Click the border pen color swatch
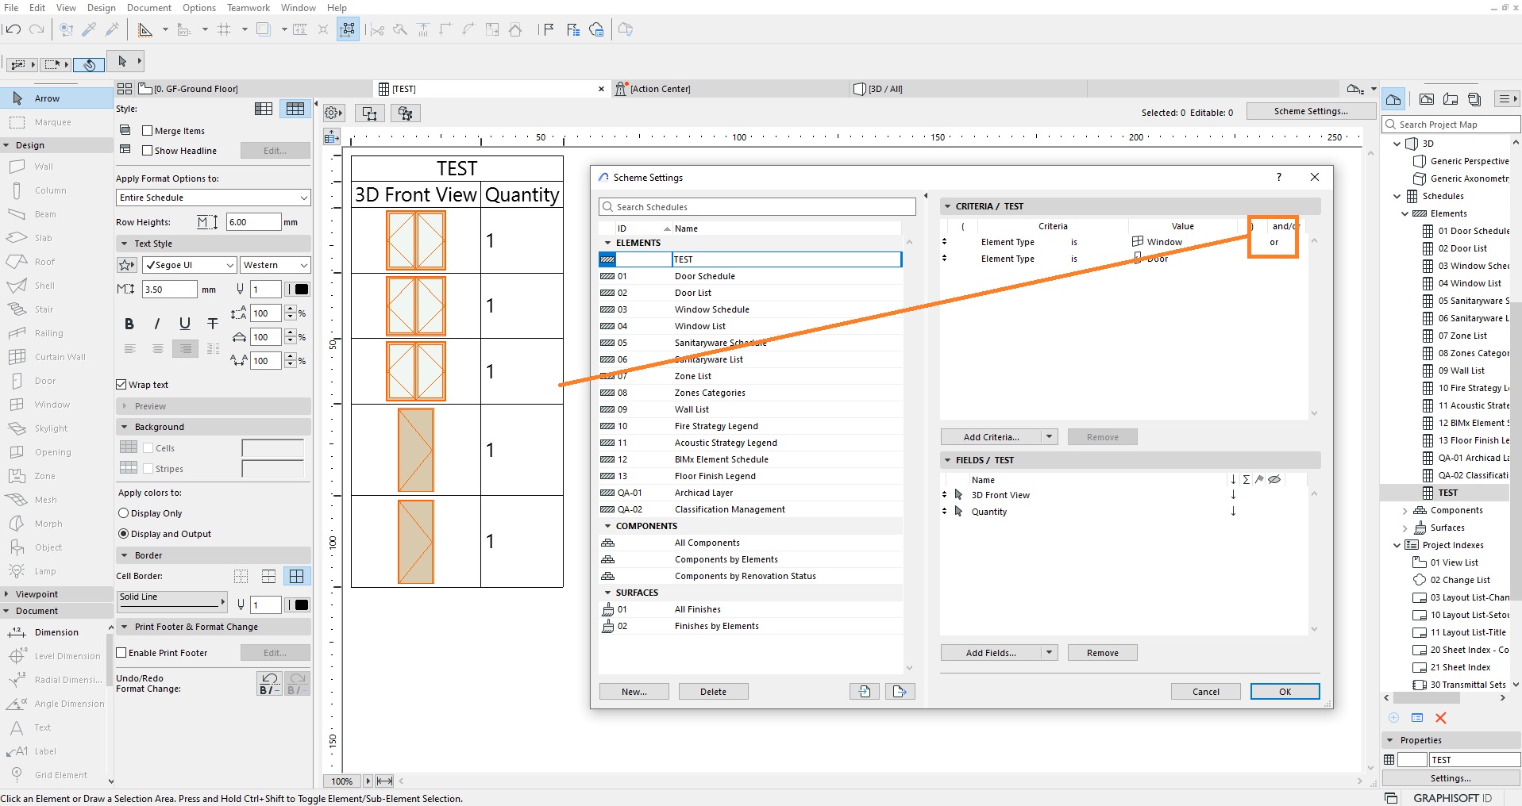The image size is (1522, 806). pos(302,605)
